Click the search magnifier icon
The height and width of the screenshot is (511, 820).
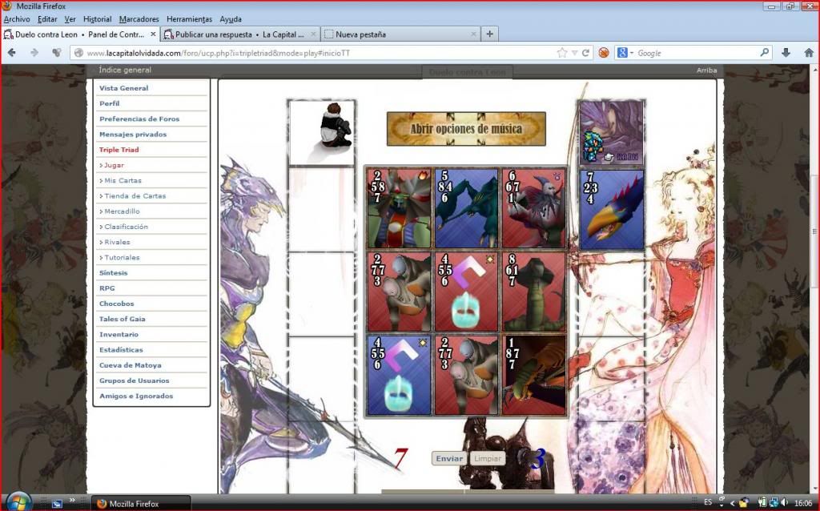coord(765,52)
